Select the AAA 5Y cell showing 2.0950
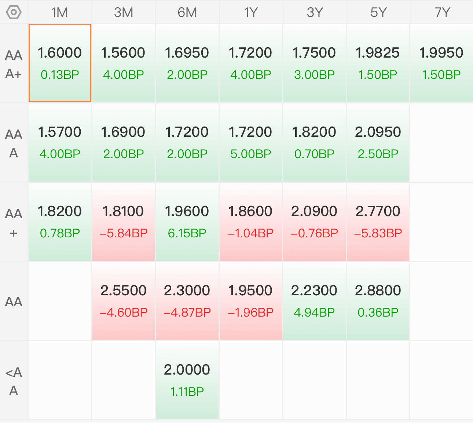This screenshot has width=473, height=423. (x=378, y=143)
